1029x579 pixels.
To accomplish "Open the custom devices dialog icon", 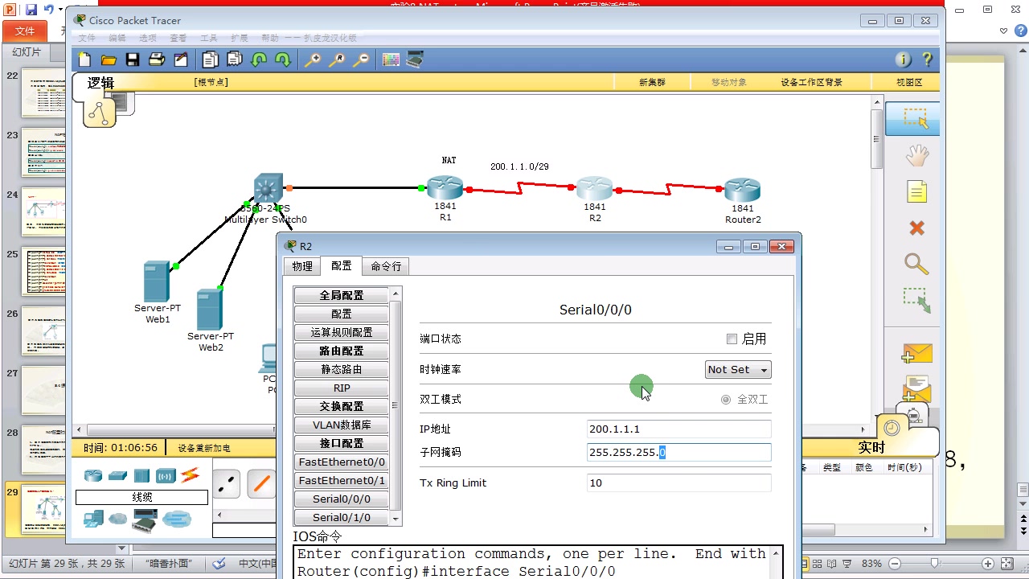I will 415,60.
